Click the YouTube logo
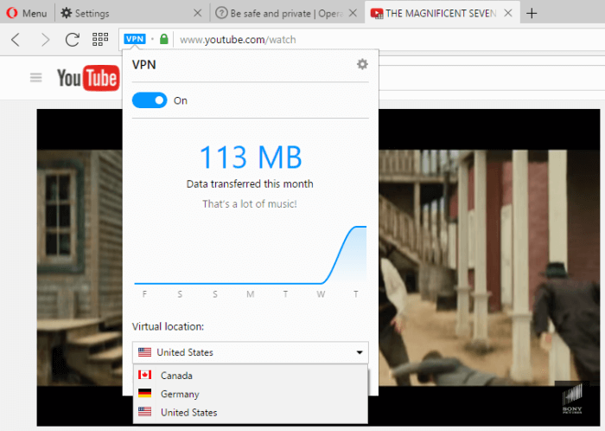The width and height of the screenshot is (605, 431). tap(88, 78)
